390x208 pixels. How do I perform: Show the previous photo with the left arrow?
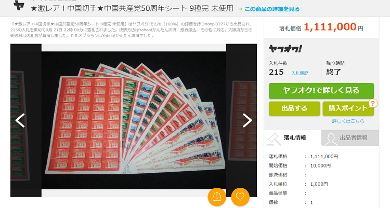tap(20, 120)
